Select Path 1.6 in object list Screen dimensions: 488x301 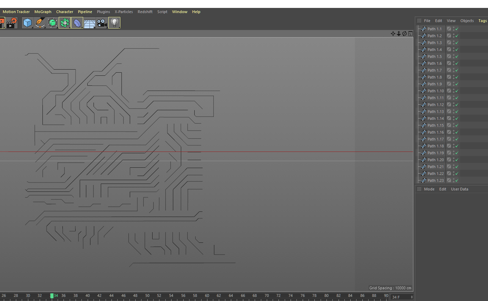pyautogui.click(x=435, y=63)
